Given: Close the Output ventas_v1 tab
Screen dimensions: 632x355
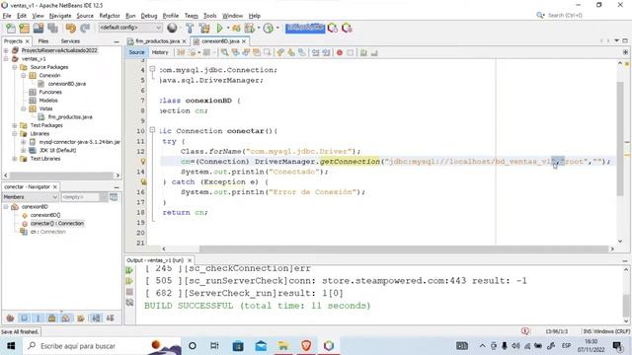Looking at the screenshot, I should 190,260.
